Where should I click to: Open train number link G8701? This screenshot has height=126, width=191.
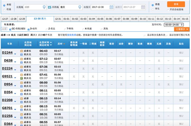point(7,108)
